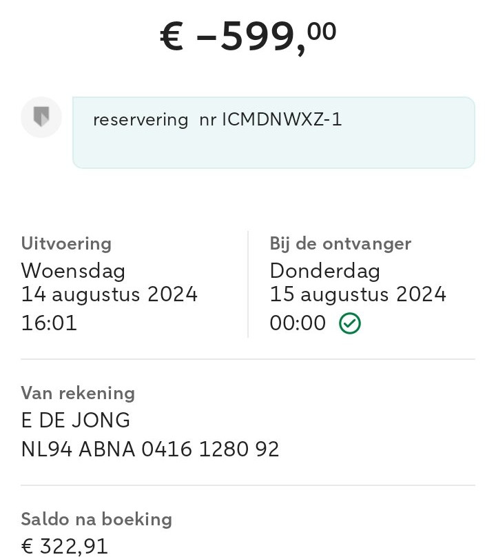Screen dimensions: 496x557
Task: Click the Saldo na boeking label
Action: click(96, 519)
